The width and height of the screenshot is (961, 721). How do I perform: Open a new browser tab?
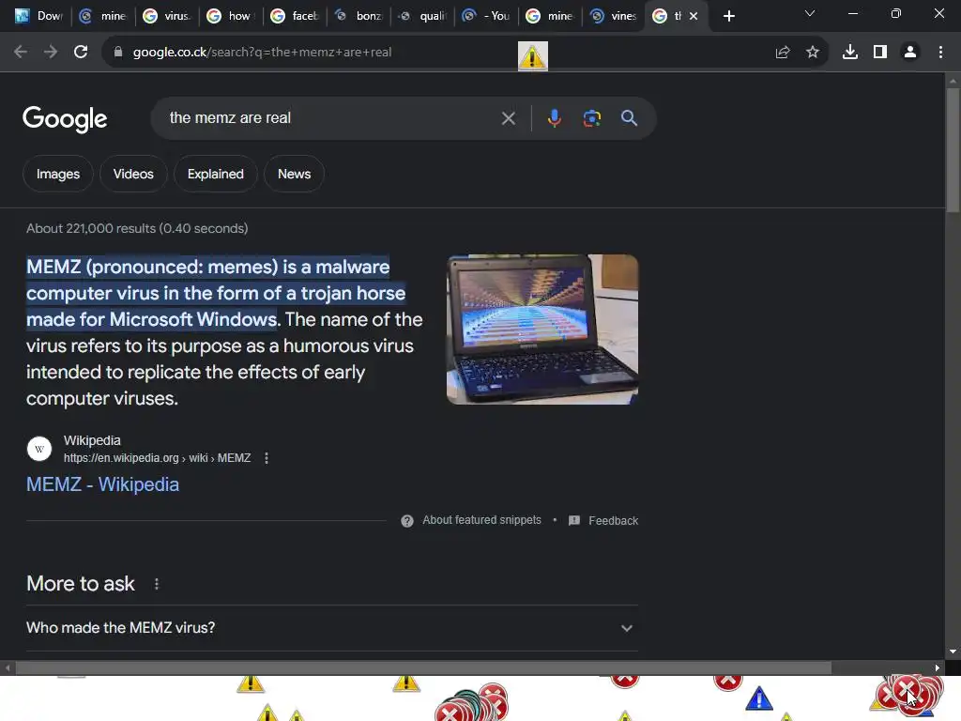pyautogui.click(x=728, y=16)
